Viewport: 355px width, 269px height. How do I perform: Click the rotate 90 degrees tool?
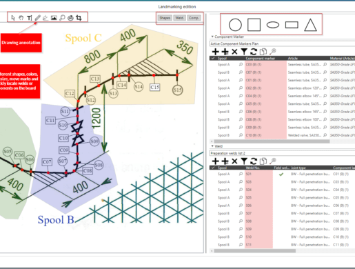click(70, 18)
